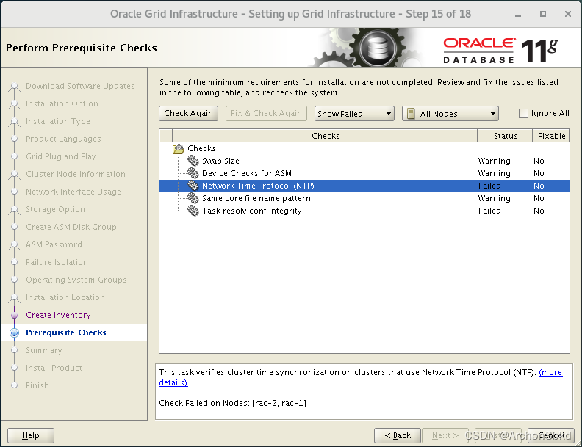This screenshot has width=582, height=447.
Task: Click the Prerequisite Checks step in sidebar
Action: (x=65, y=332)
